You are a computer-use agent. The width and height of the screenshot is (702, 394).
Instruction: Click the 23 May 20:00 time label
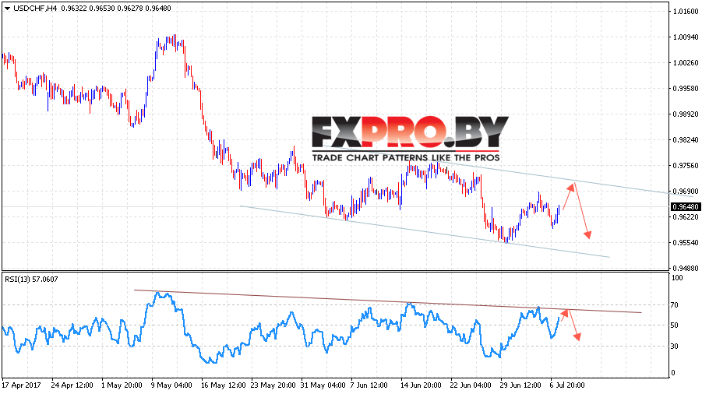273,385
